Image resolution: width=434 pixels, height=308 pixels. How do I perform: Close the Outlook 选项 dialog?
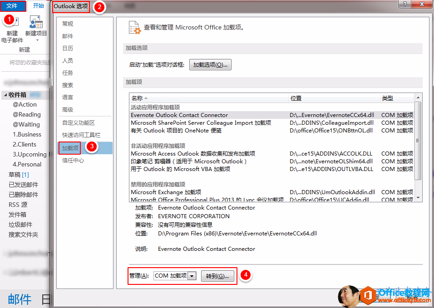coord(422,4)
